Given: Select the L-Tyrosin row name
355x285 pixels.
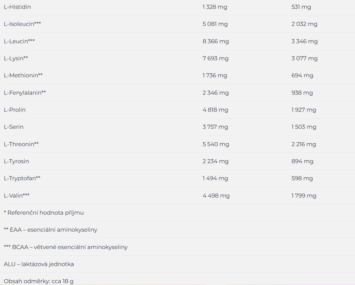Looking at the screenshot, I should [16, 161].
